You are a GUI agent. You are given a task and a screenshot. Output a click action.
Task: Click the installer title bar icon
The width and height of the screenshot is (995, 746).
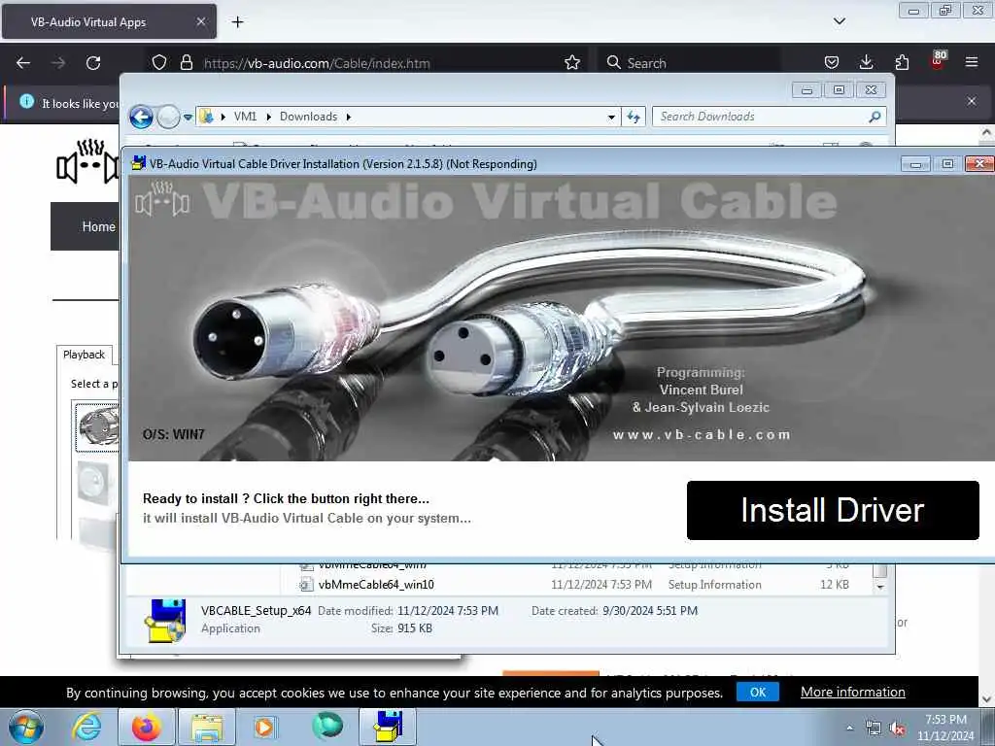point(138,163)
